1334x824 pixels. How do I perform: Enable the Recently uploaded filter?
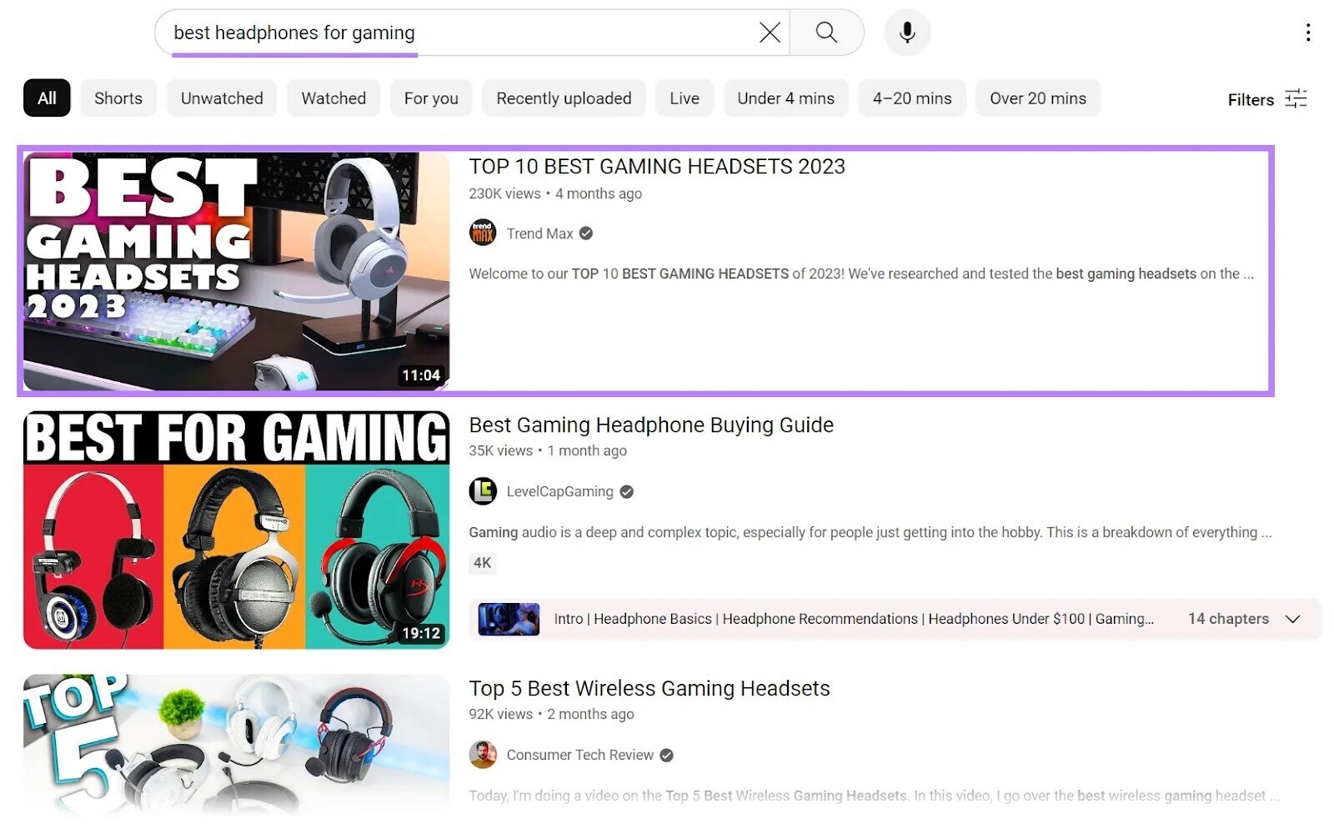(564, 98)
